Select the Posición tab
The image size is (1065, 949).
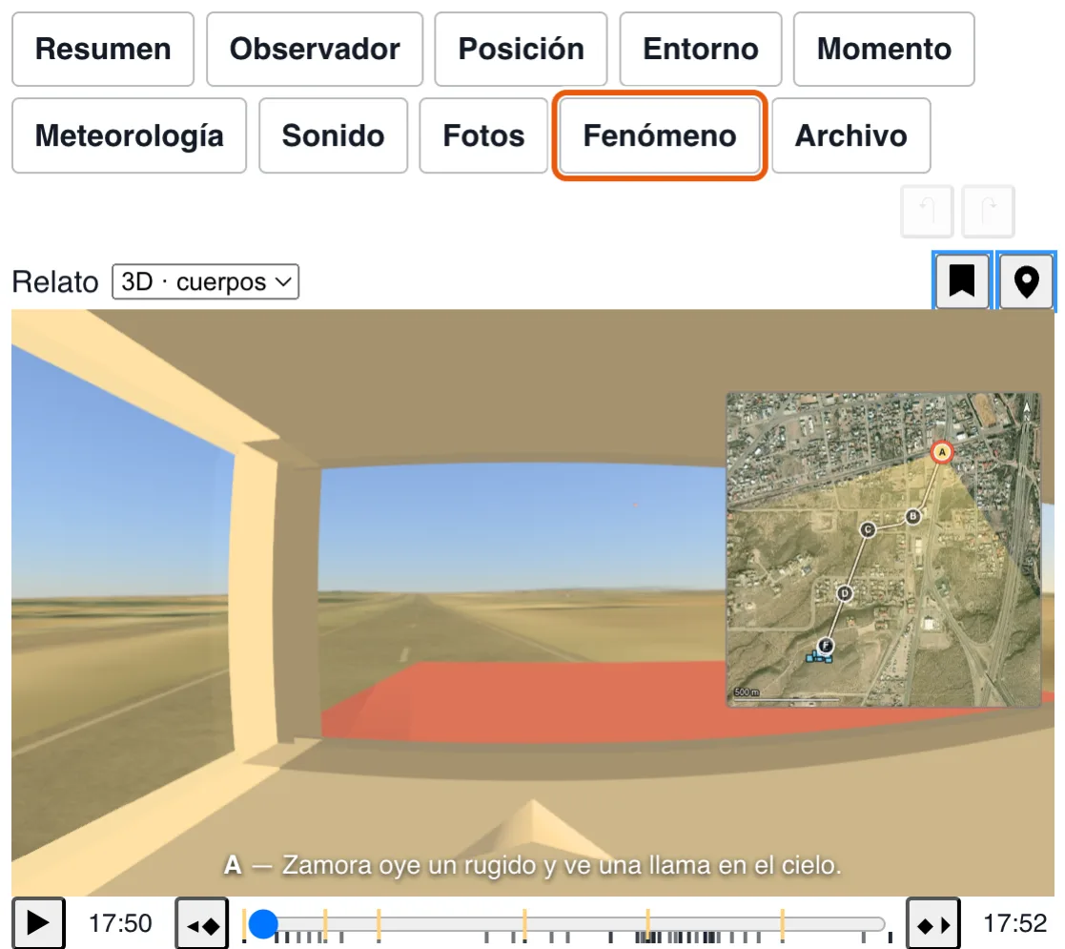[x=521, y=49]
